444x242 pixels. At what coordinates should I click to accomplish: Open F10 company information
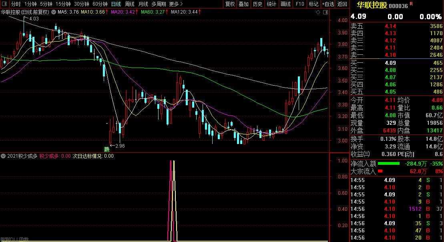300,4
